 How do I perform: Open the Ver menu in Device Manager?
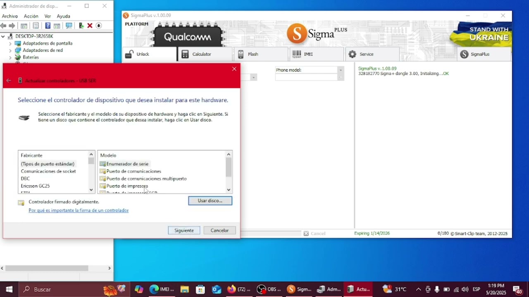48,16
